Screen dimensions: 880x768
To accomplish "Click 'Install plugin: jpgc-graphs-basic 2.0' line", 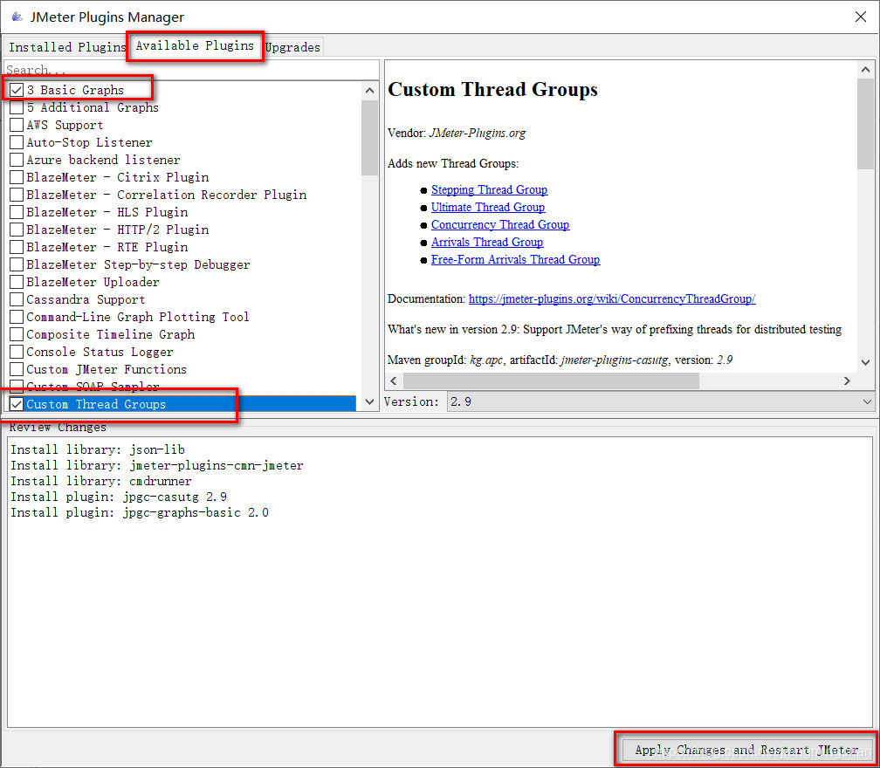I will click(140, 512).
